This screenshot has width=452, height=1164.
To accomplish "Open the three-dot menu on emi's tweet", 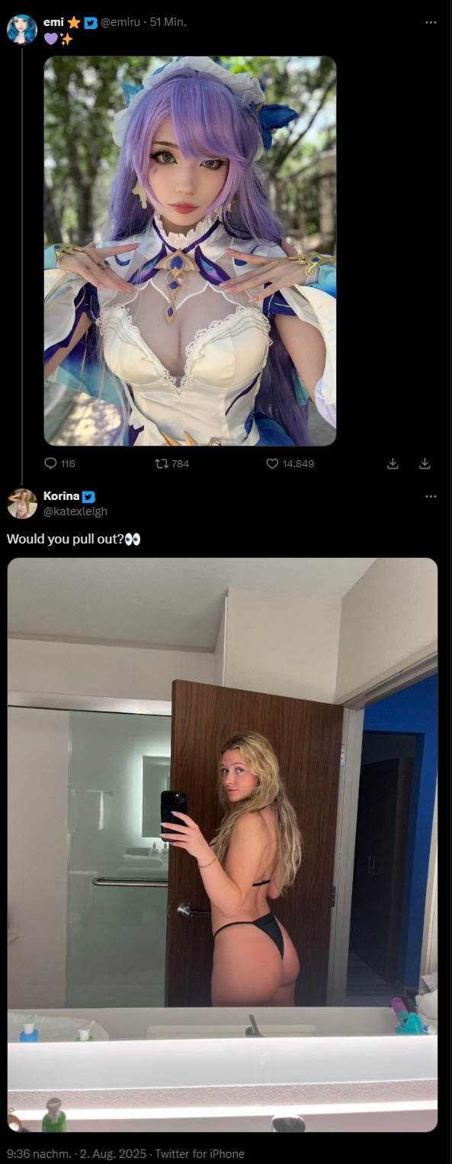I will coord(431,23).
